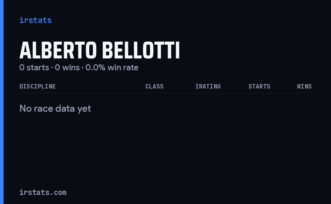Screen dimensions: 331x204
Task: Select the first name ALBERTO in the heading
Action: click(x=58, y=50)
